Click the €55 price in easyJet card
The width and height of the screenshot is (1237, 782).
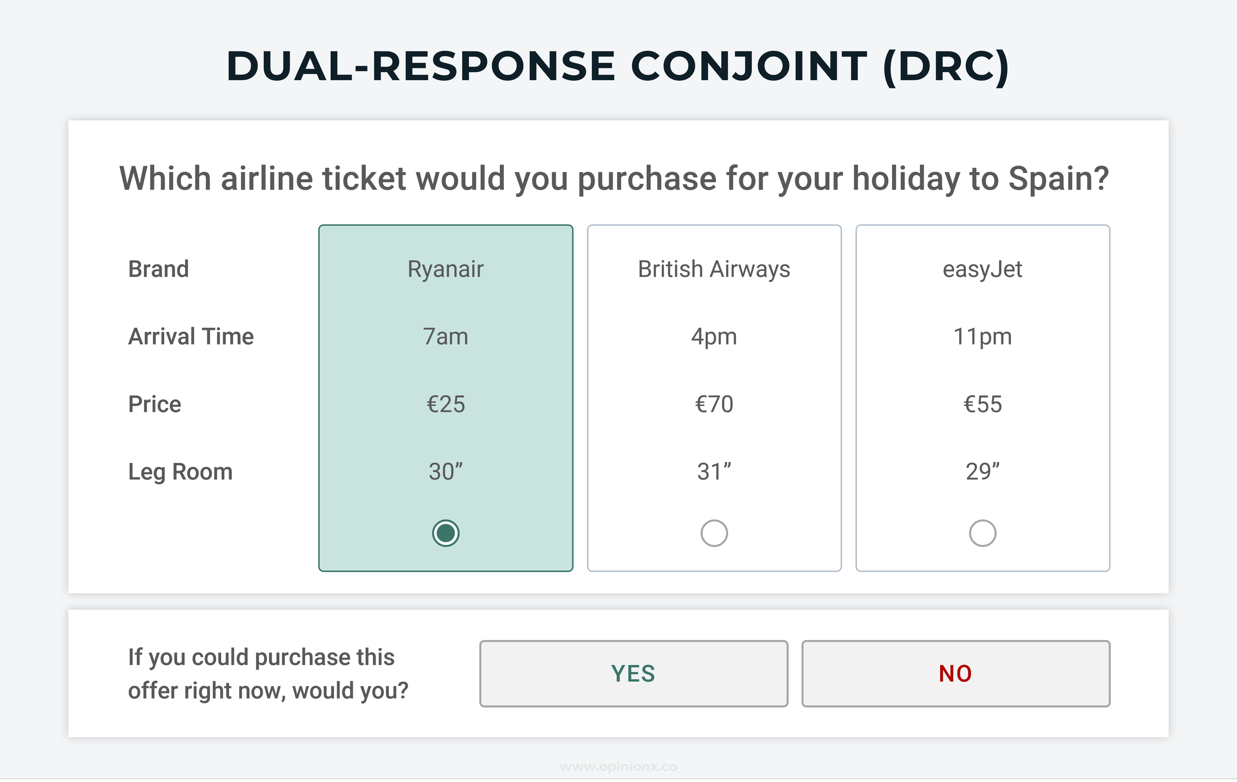pos(982,404)
